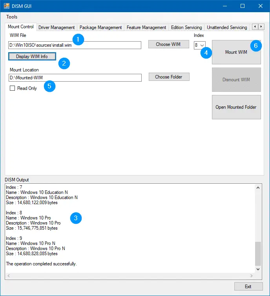The image size is (270, 296).
Task: Click the Exit button
Action: 248,287
